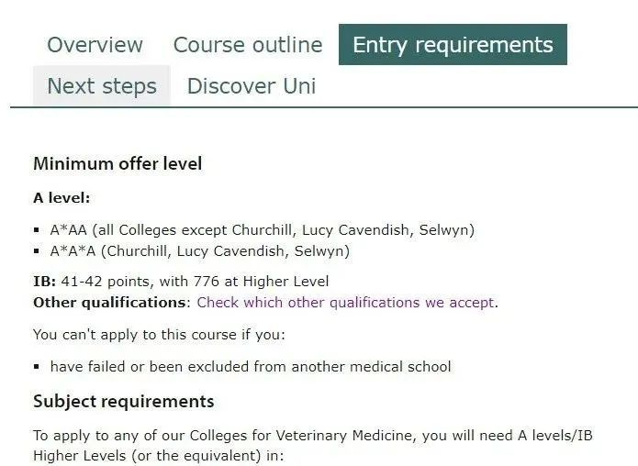This screenshot has height=466, width=638.
Task: Open the Discover Uni tab
Action: coord(251,86)
